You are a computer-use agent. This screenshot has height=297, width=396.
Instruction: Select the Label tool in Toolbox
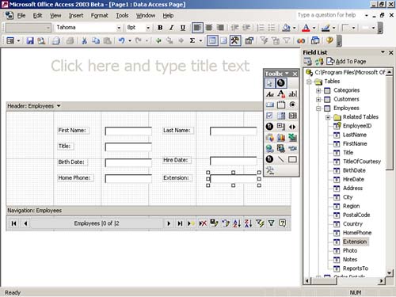[x=269, y=94]
